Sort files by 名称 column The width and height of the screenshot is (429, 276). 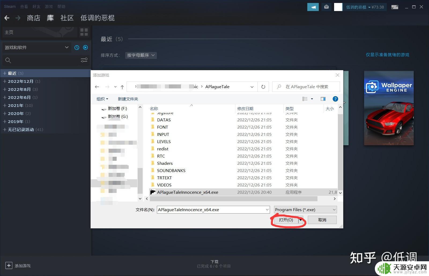(154, 109)
